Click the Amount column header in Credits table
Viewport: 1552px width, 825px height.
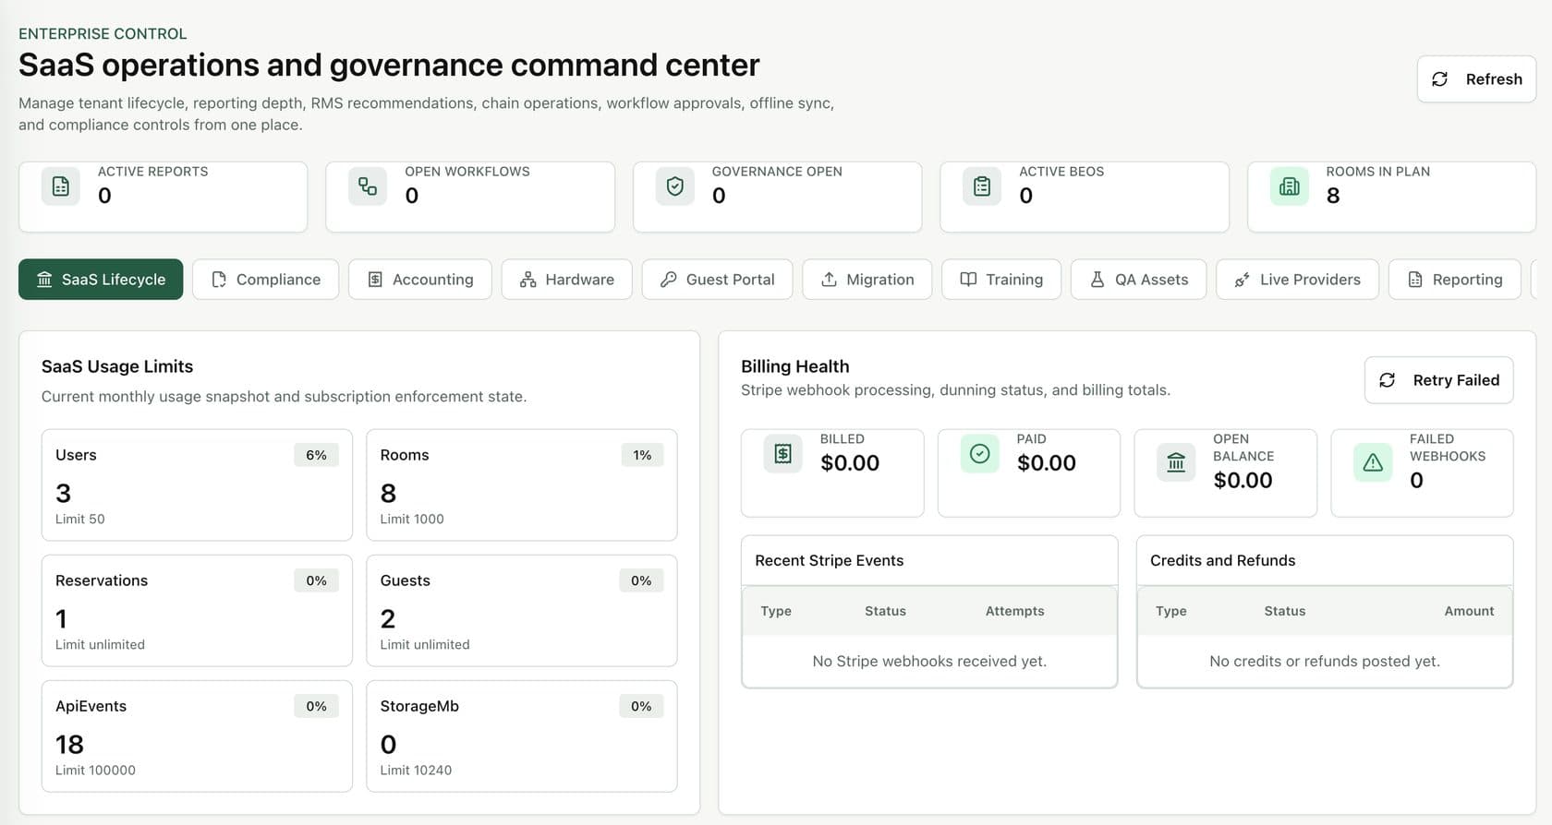click(1469, 611)
